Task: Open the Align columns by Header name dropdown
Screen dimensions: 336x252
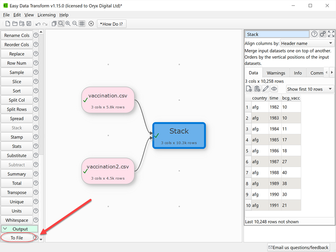Action: click(x=307, y=43)
